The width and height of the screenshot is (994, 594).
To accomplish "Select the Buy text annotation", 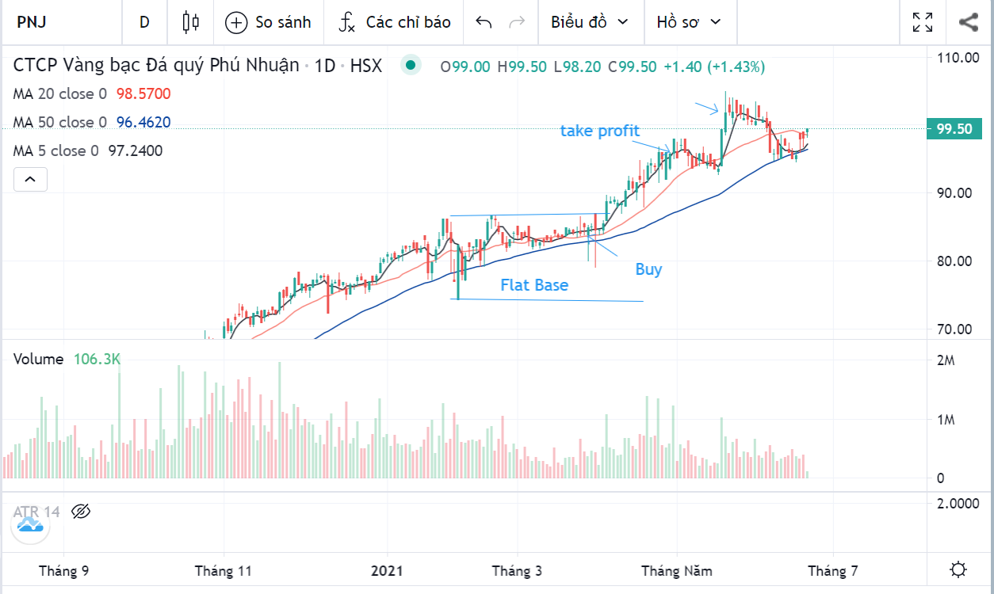I will click(x=648, y=269).
